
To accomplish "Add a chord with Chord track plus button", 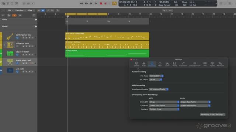I will 36,19.
